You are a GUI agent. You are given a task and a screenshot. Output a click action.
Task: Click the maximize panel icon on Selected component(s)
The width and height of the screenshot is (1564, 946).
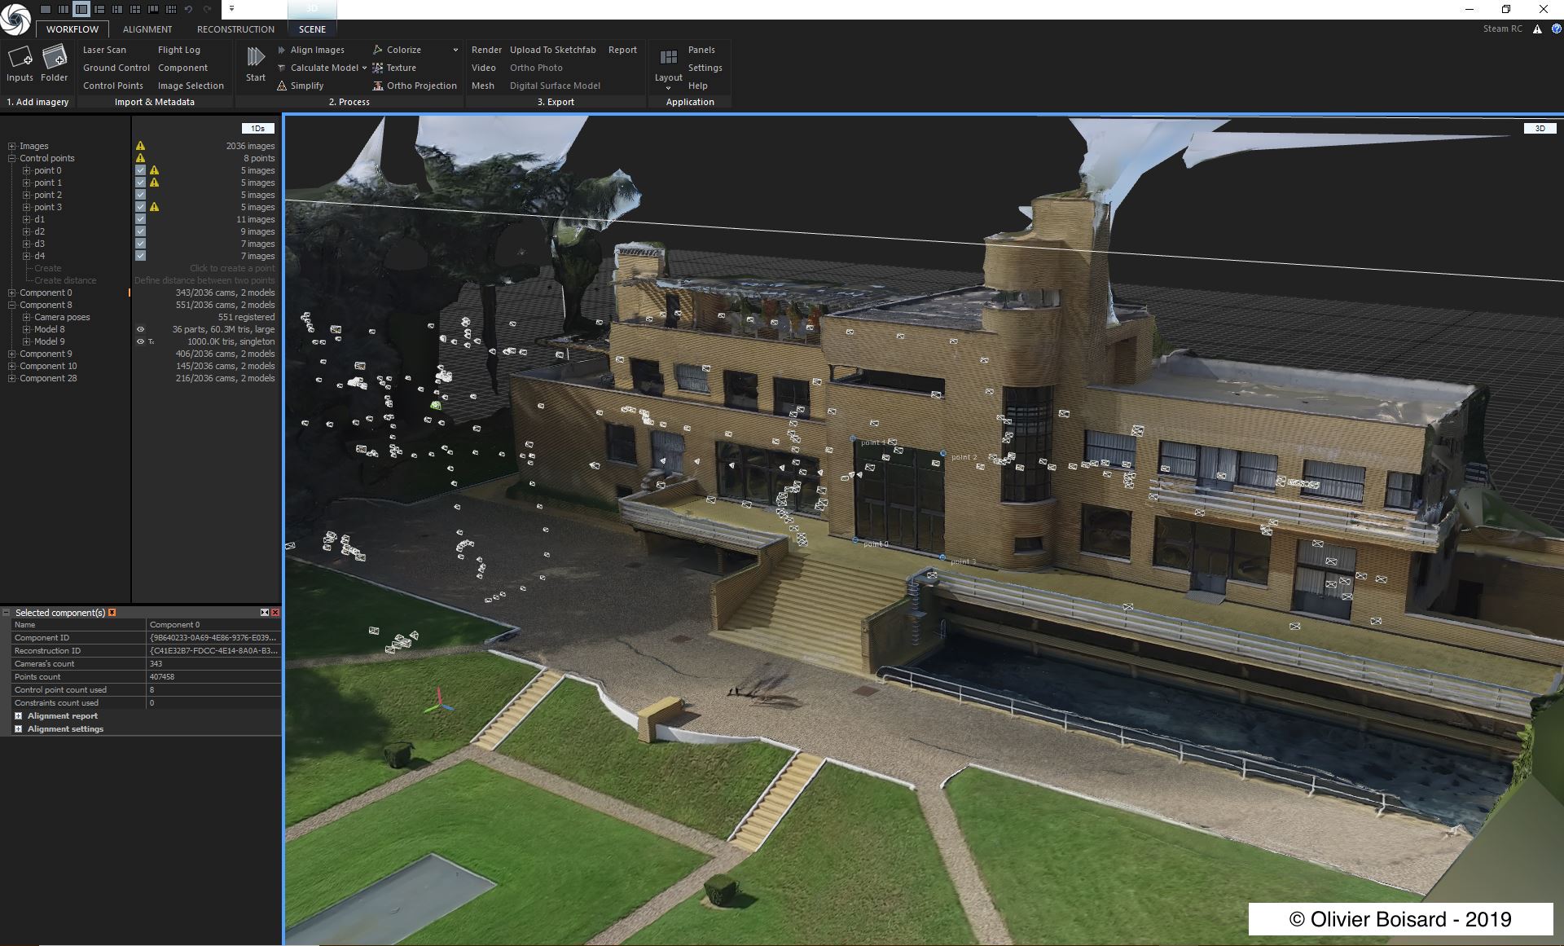tap(265, 613)
